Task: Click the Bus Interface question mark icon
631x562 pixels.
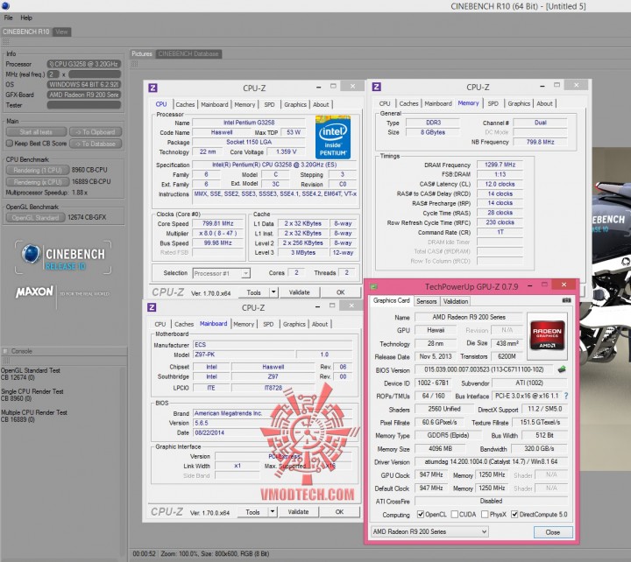Action: (x=566, y=396)
